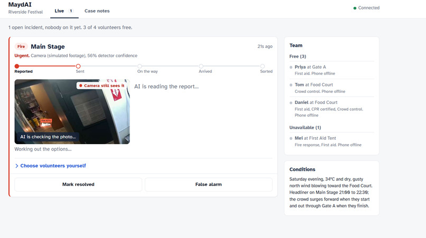Click Mei's status dot
Image resolution: width=426 pixels, height=238 pixels.
[x=291, y=138]
